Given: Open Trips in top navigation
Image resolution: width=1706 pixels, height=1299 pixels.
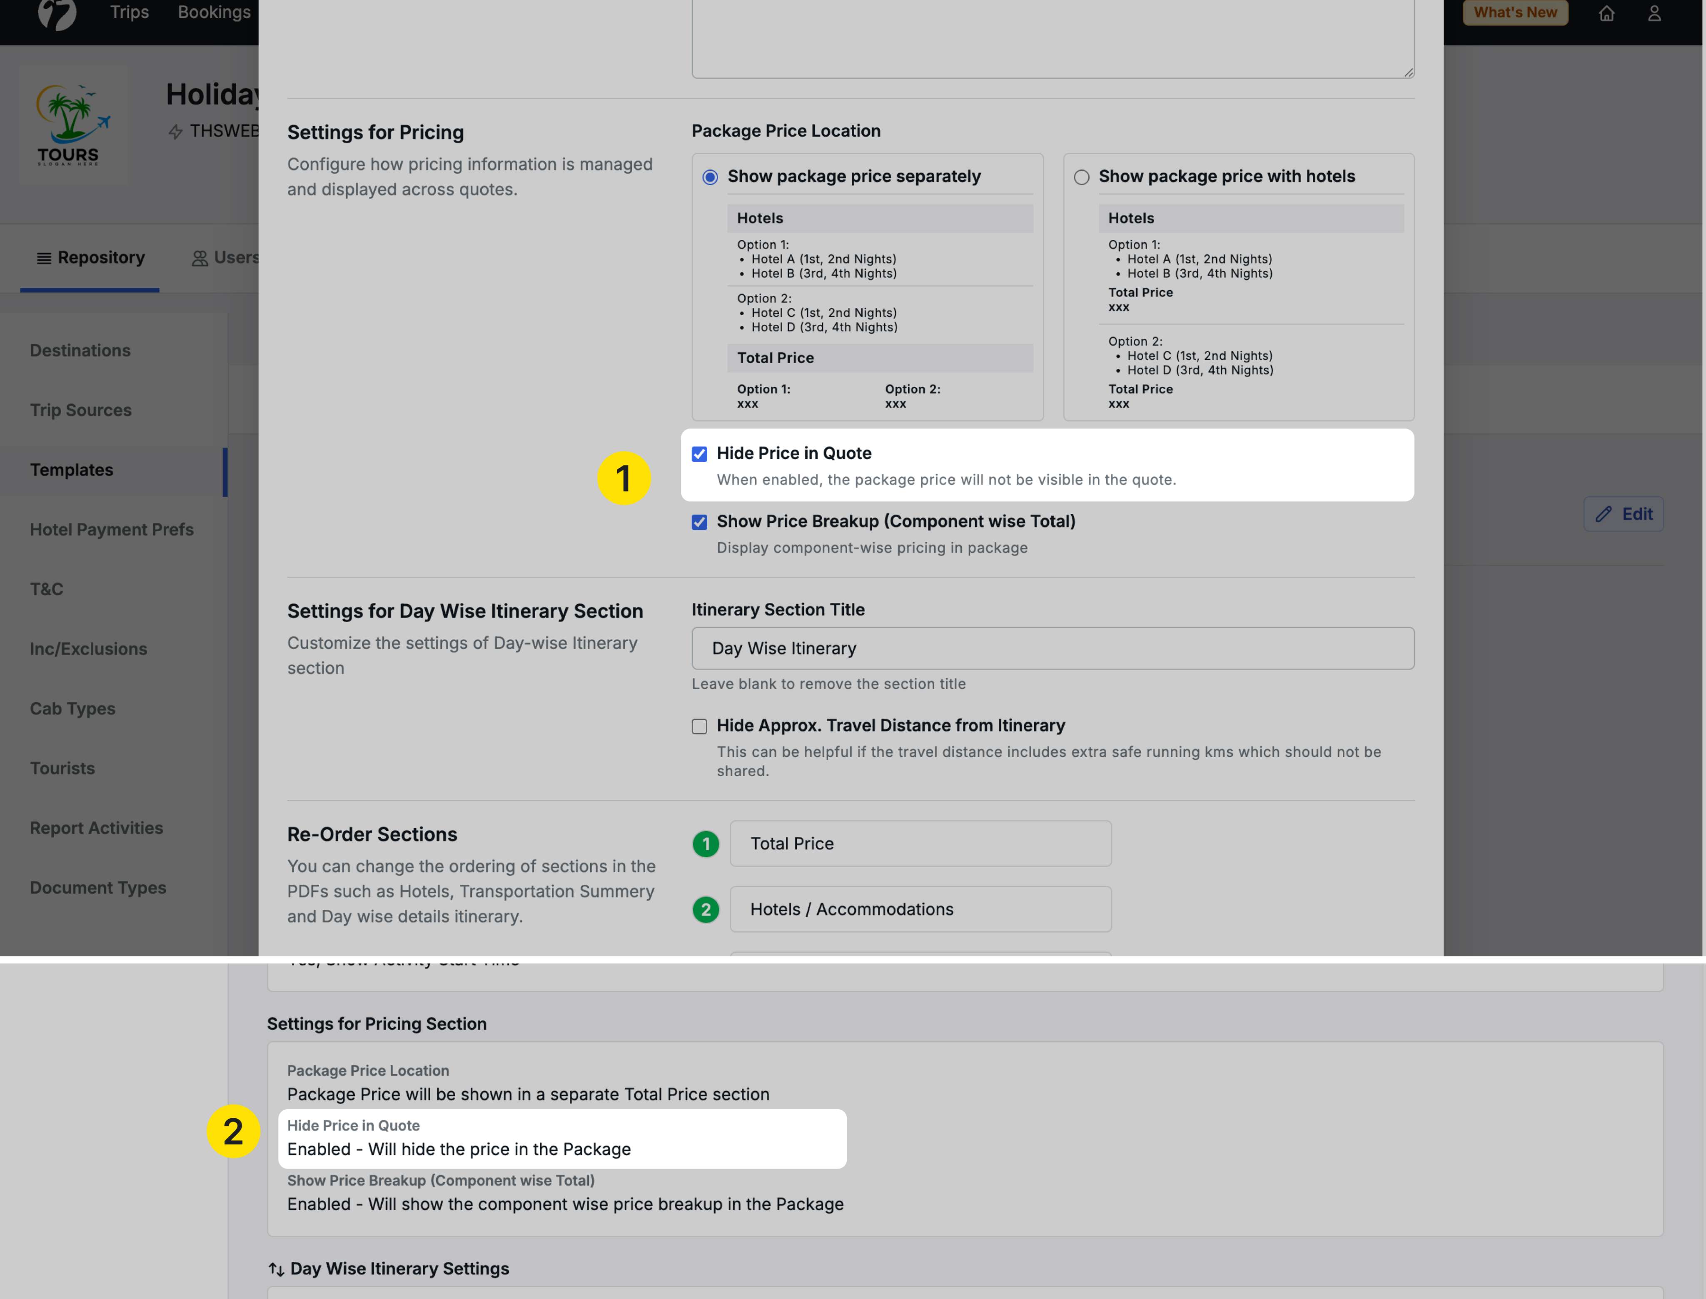Looking at the screenshot, I should [129, 12].
